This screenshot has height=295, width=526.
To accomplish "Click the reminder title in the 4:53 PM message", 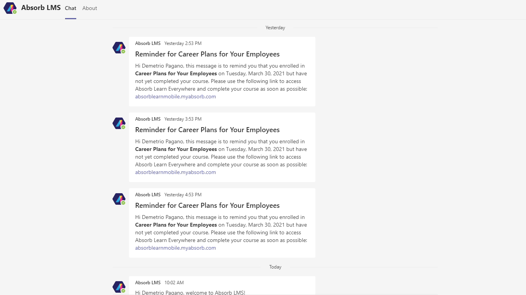I will [x=208, y=206].
